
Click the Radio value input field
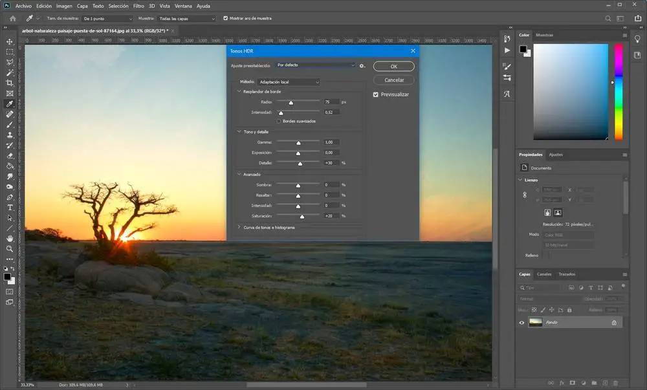tap(331, 102)
